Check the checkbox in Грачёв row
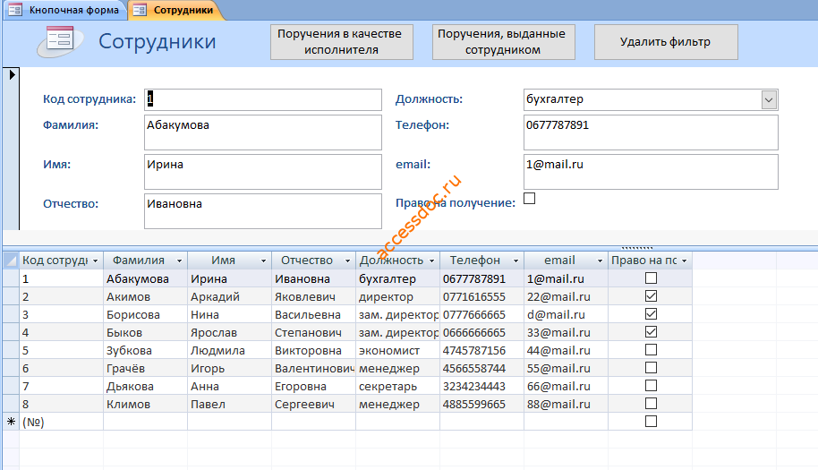Image resolution: width=818 pixels, height=470 pixels. click(x=651, y=368)
